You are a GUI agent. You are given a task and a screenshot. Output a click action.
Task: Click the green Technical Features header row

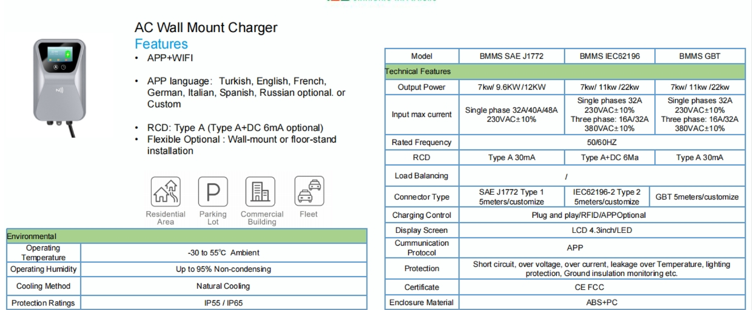tap(565, 72)
